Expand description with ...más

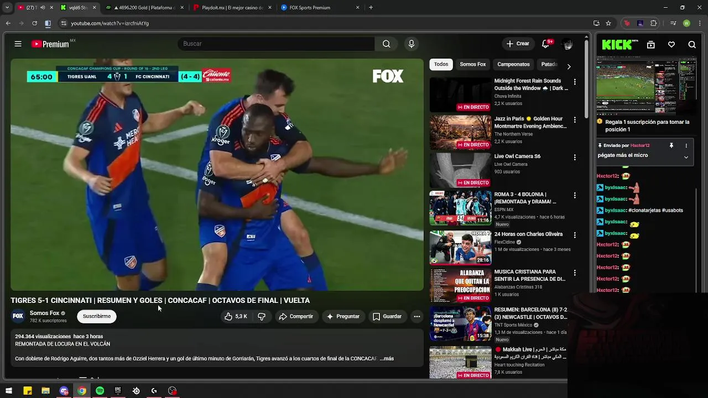(x=387, y=359)
